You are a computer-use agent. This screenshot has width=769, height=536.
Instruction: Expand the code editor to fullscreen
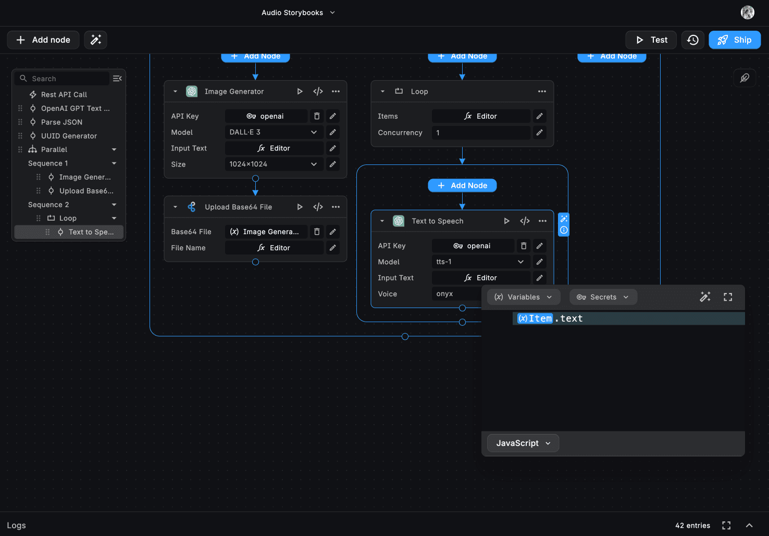[728, 297]
